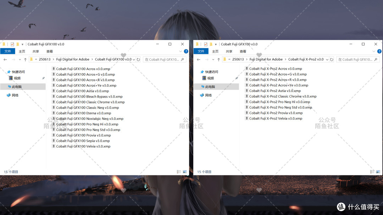
Task: Click properties quick-access icon in right window
Action: coord(206,44)
